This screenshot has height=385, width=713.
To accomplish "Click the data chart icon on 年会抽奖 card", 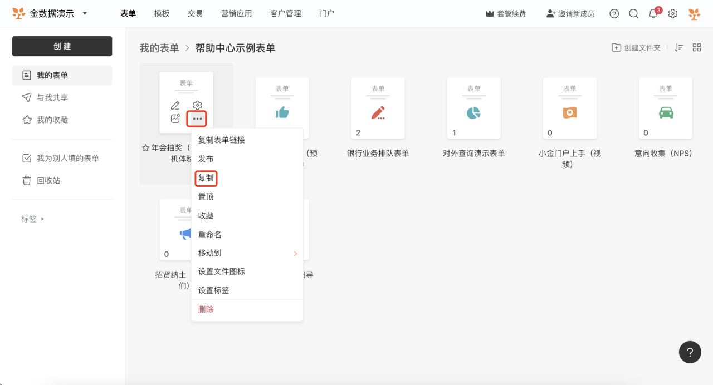I will (175, 119).
